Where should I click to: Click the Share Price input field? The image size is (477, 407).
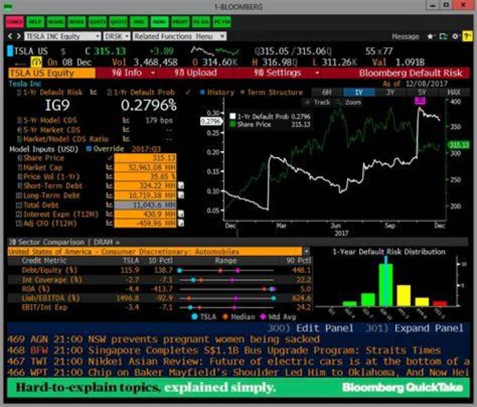(x=145, y=158)
